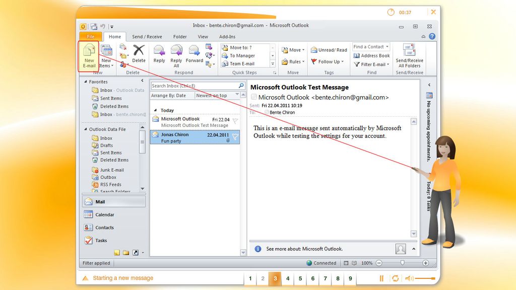Viewport: 516px width, 290px height.
Task: Click the Search Inbox field
Action: pyautogui.click(x=194, y=86)
